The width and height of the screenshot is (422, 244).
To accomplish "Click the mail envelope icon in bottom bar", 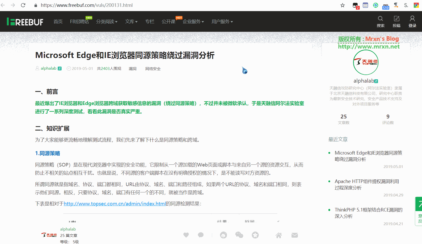I will click(295, 235).
